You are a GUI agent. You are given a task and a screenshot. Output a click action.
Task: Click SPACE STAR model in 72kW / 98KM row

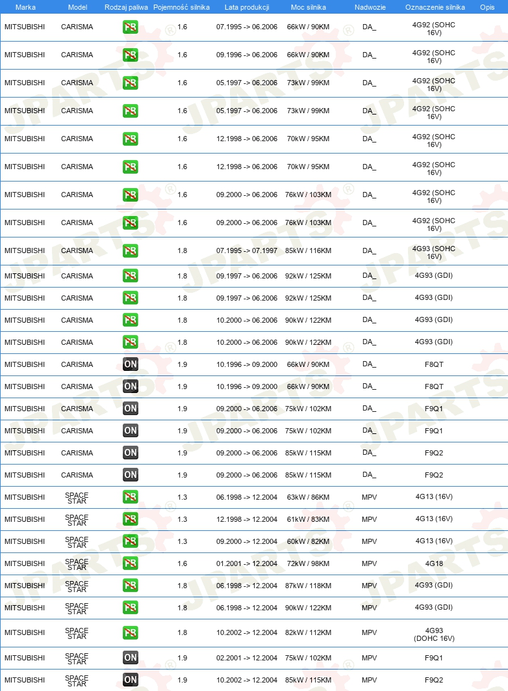[x=77, y=564]
